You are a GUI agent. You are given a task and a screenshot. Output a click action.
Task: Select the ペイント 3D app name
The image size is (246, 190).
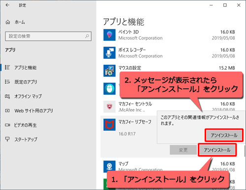point(128,32)
